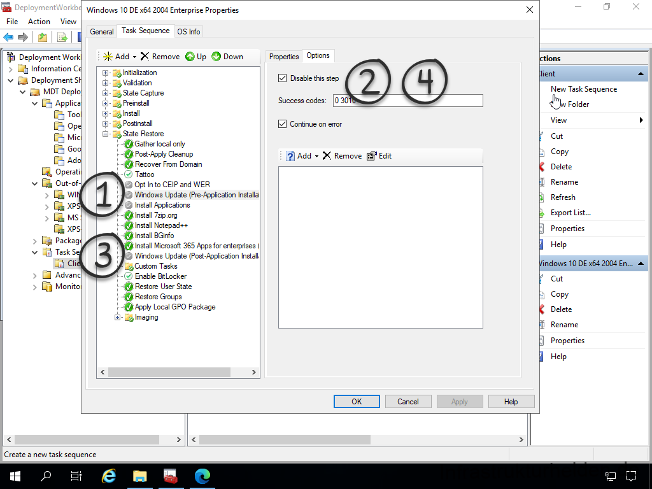Expand the Imaging group

point(117,317)
